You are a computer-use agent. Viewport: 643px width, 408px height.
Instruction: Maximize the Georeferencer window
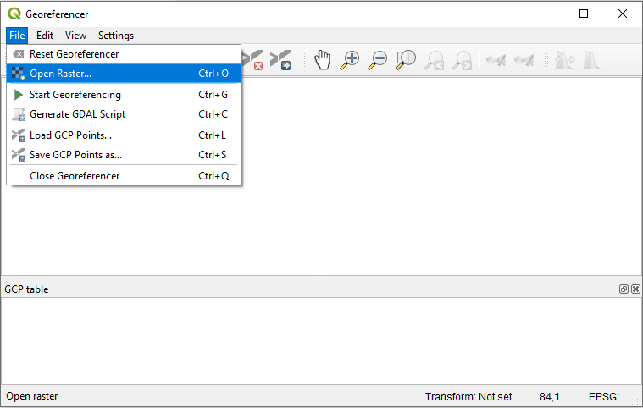click(x=584, y=14)
